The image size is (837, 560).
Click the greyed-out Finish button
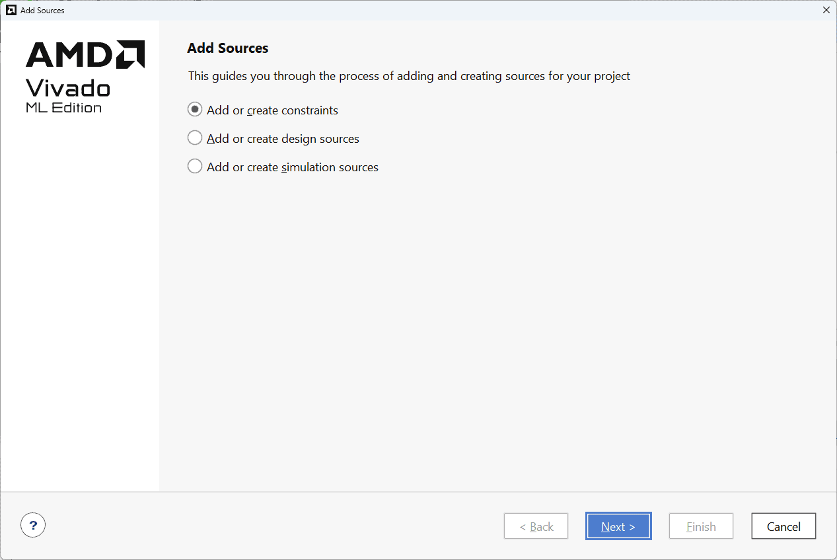(701, 526)
